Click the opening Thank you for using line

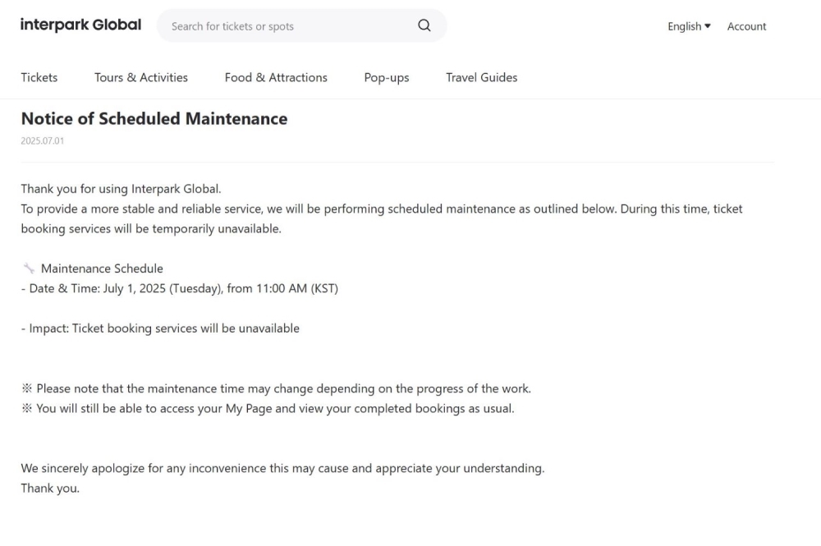121,189
